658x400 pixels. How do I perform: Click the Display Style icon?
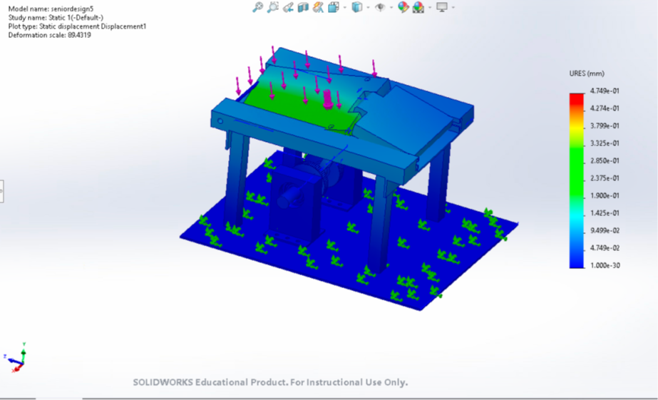[356, 7]
